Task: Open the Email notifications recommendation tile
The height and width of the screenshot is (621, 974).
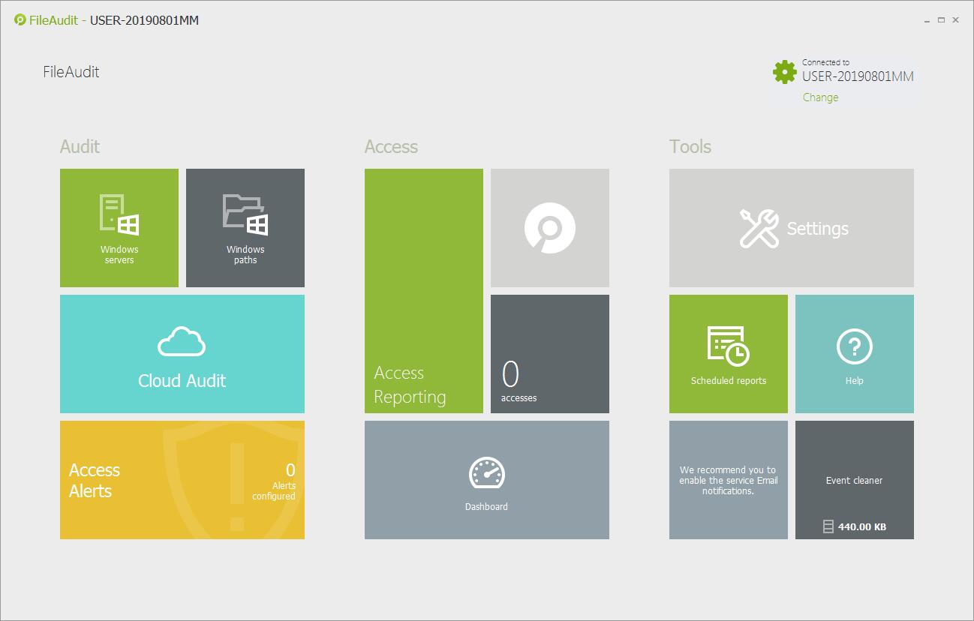Action: [729, 480]
